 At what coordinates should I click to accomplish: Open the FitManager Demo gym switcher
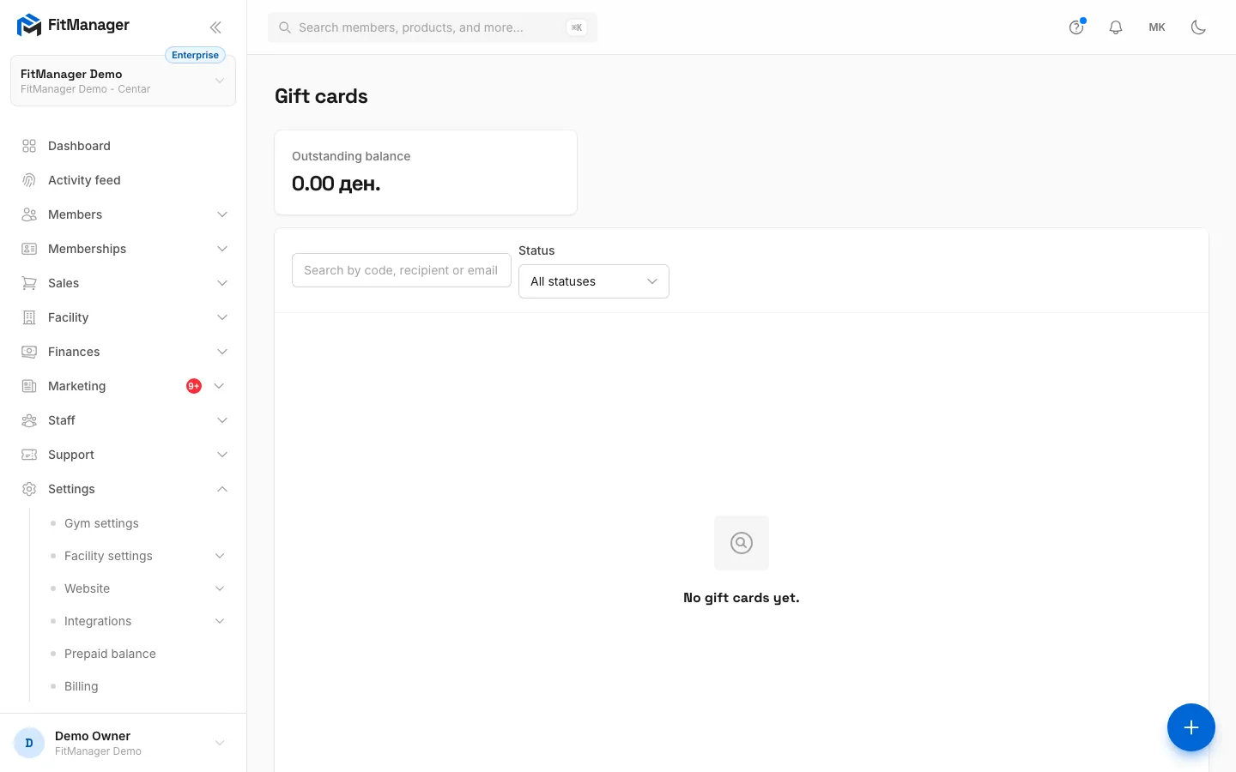tap(123, 81)
